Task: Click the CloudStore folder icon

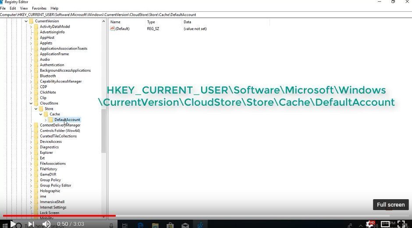Action: coord(36,103)
